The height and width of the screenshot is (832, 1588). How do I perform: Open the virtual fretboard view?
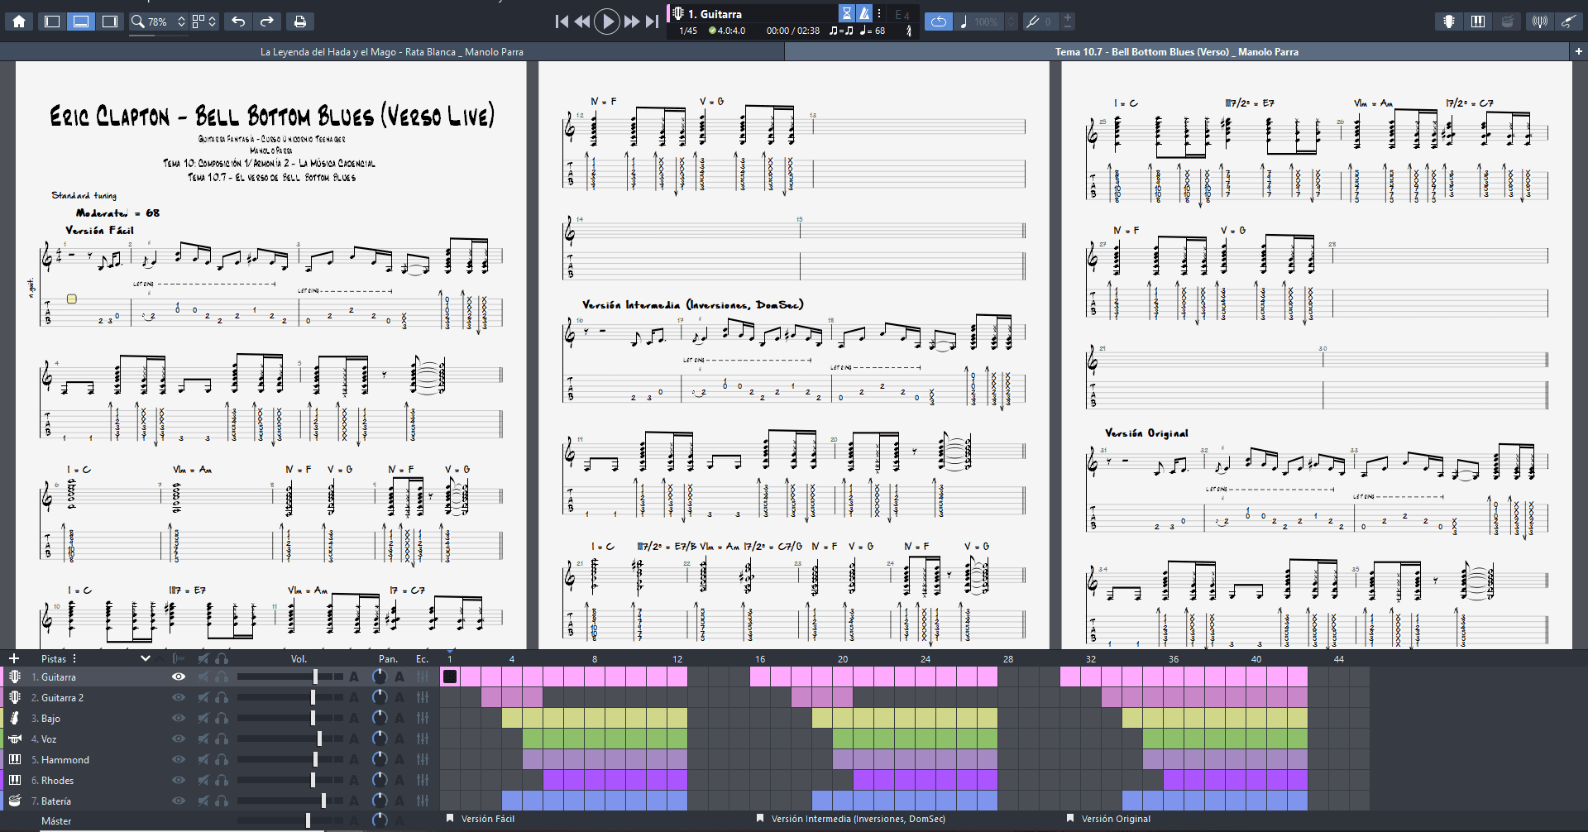(1449, 22)
